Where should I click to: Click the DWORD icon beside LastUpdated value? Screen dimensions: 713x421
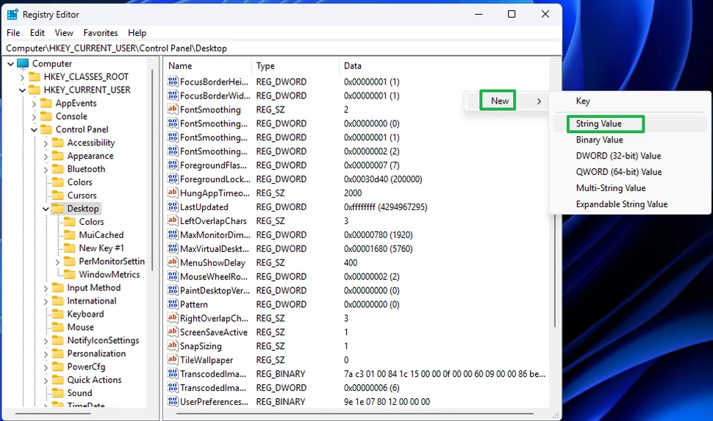[173, 207]
